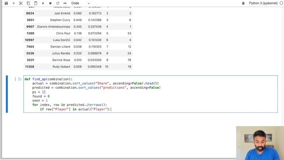Interrupt the kernel with the stop icon
Screen dimensions: 284x160
pyautogui.click(x=50, y=3)
